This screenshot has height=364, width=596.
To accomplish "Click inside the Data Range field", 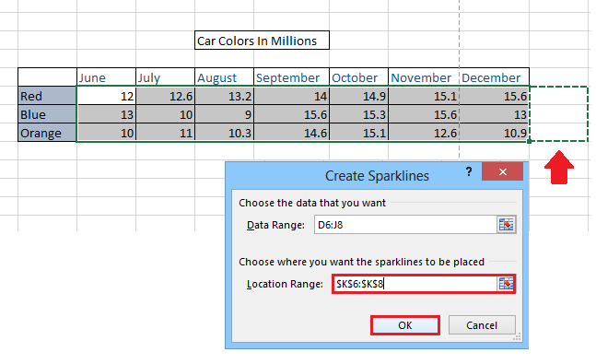I will tap(405, 225).
